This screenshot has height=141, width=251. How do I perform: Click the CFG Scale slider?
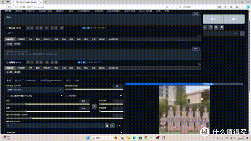tap(64, 118)
